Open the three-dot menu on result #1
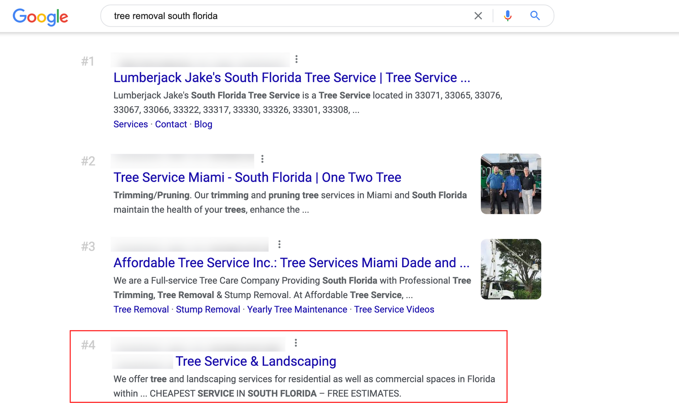 pos(296,59)
